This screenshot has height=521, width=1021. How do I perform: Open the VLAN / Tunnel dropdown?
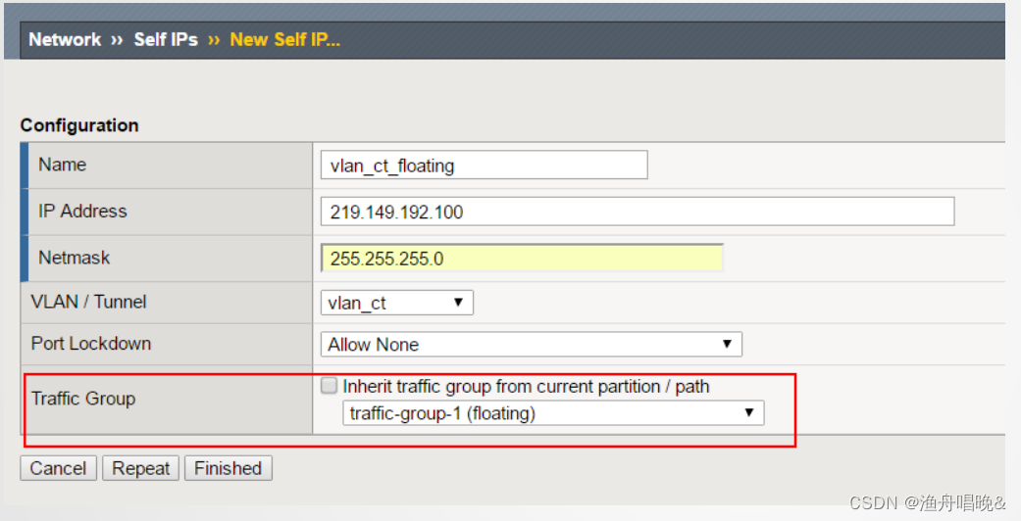pyautogui.click(x=396, y=303)
